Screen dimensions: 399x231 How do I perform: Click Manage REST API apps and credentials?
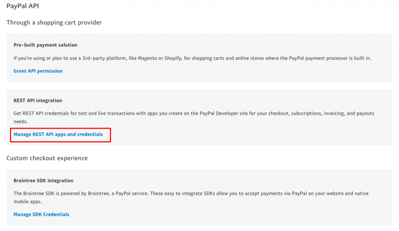click(58, 135)
